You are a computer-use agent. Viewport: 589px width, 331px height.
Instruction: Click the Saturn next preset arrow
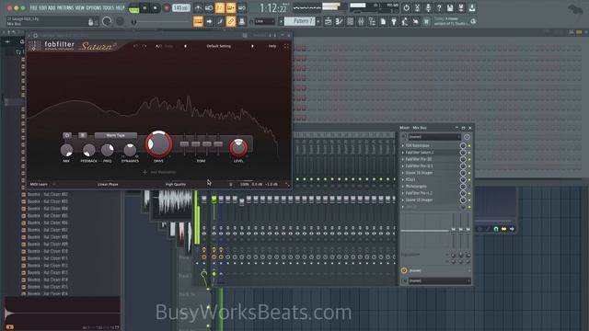pos(252,46)
